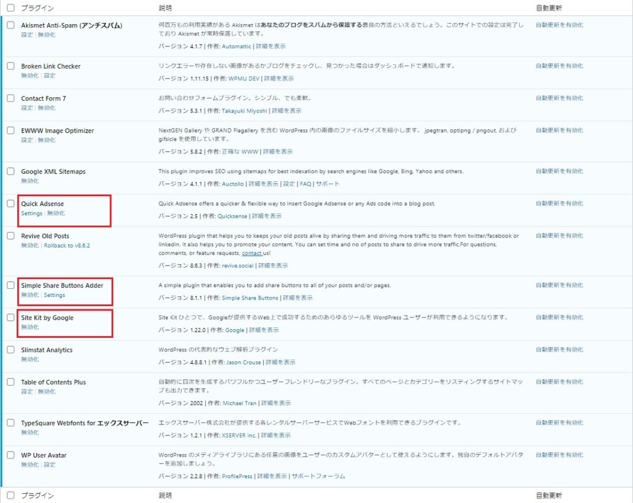The width and height of the screenshot is (633, 503).
Task: Tick the Revive Old Posts checkbox
Action: [x=11, y=236]
